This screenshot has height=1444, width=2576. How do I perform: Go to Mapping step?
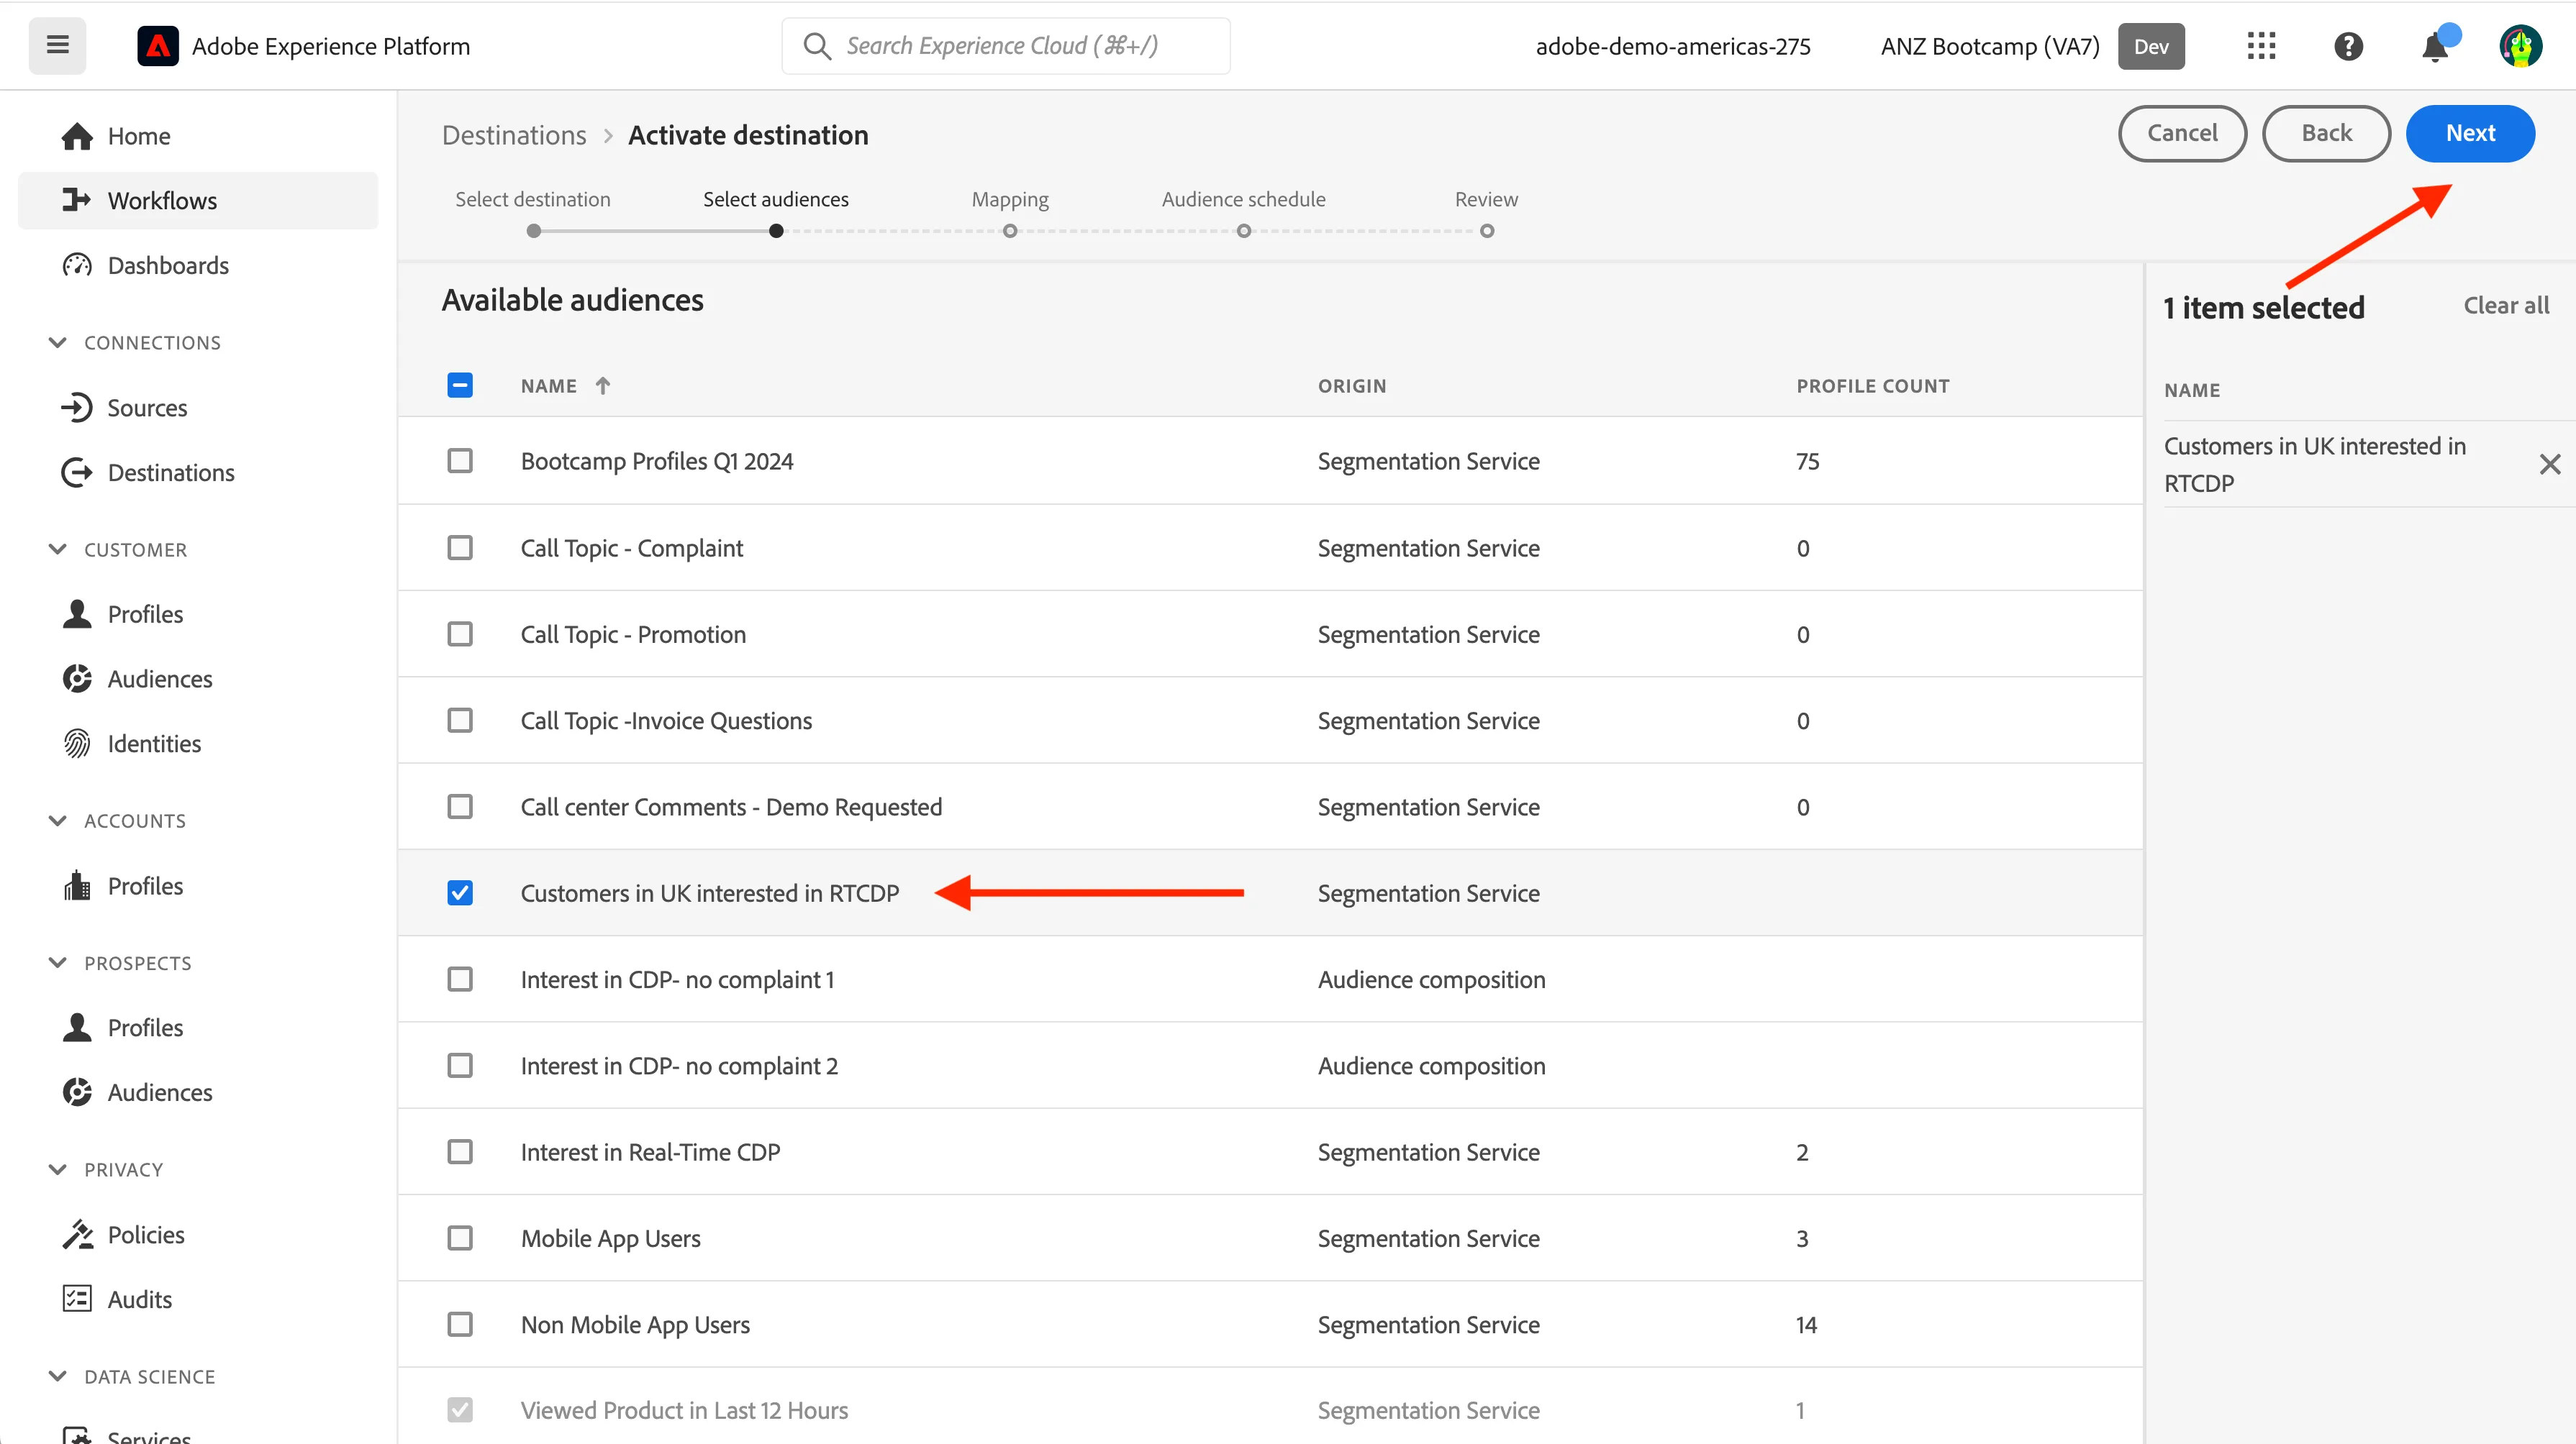pyautogui.click(x=1010, y=213)
